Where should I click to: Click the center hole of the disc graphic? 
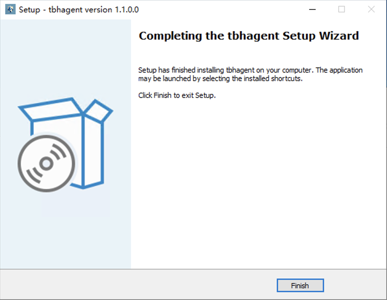[46, 164]
